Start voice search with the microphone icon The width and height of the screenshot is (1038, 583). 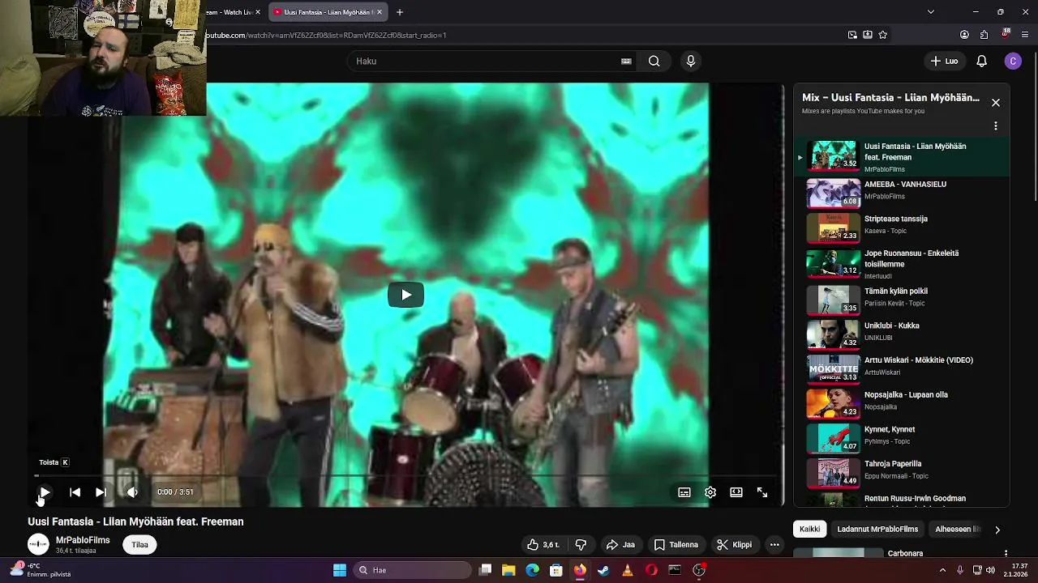(691, 61)
